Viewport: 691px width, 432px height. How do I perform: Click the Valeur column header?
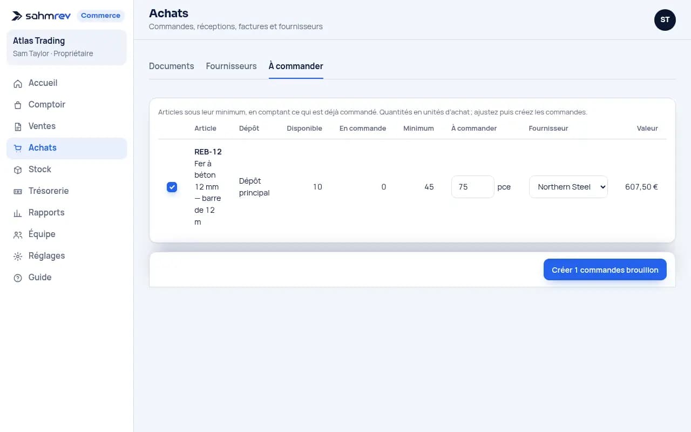point(647,129)
